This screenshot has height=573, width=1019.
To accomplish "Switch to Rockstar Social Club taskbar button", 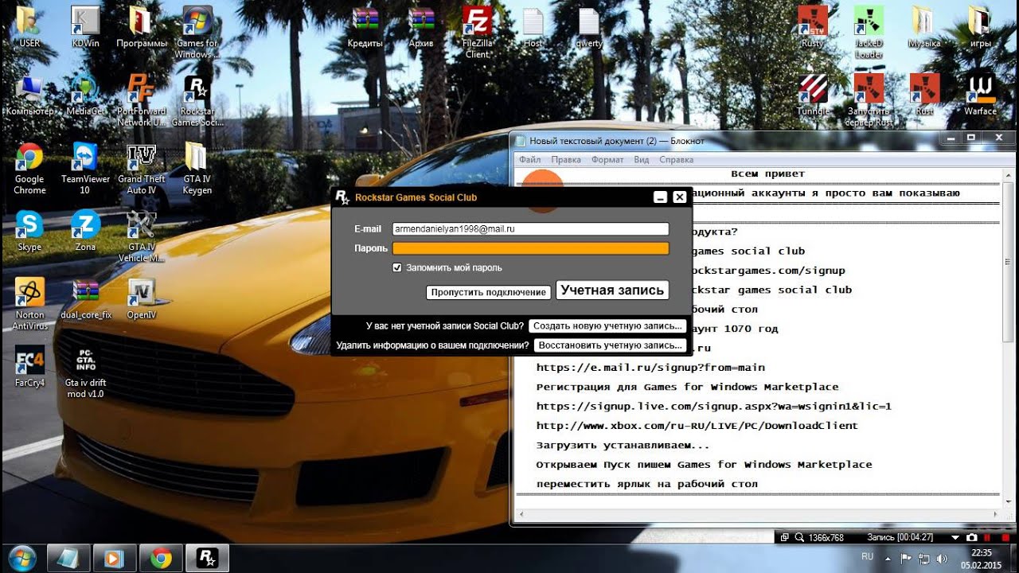I will pos(207,559).
